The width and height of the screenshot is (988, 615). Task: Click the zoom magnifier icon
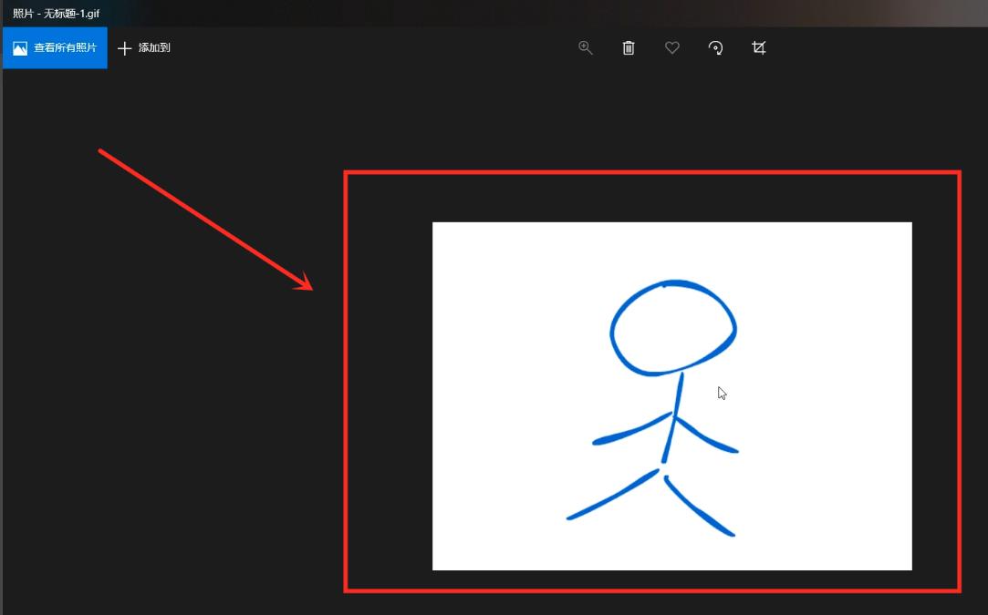[586, 48]
